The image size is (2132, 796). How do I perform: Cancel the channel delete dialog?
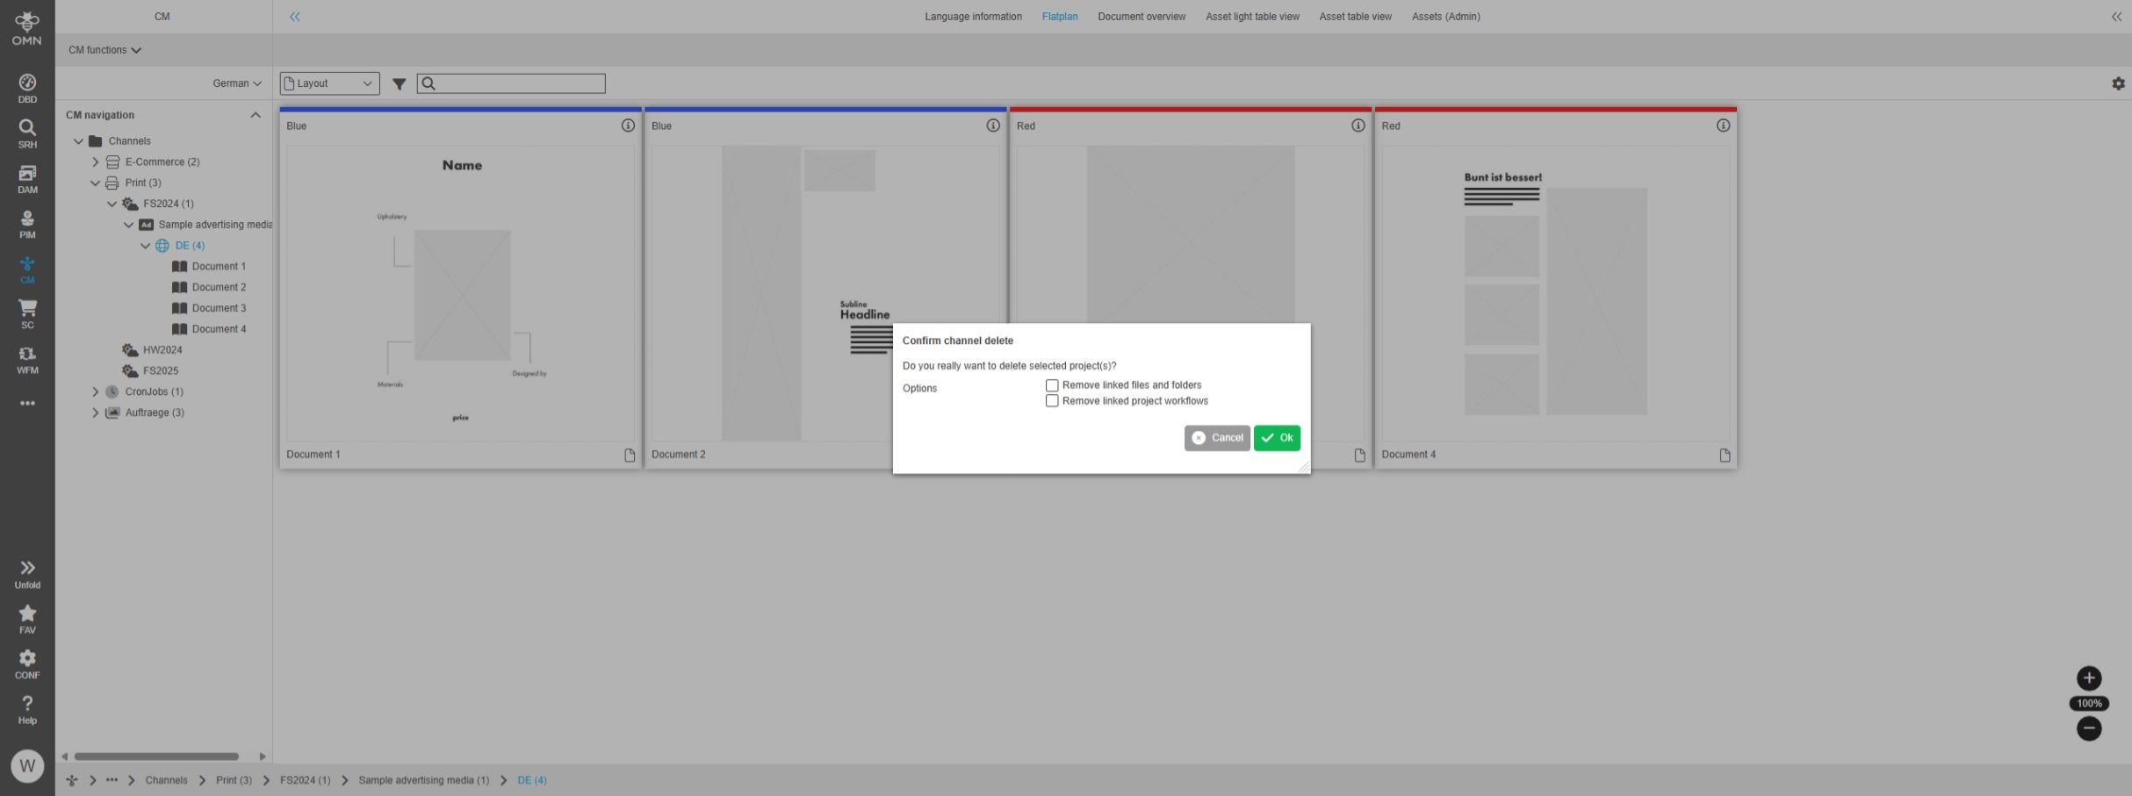[x=1217, y=438]
